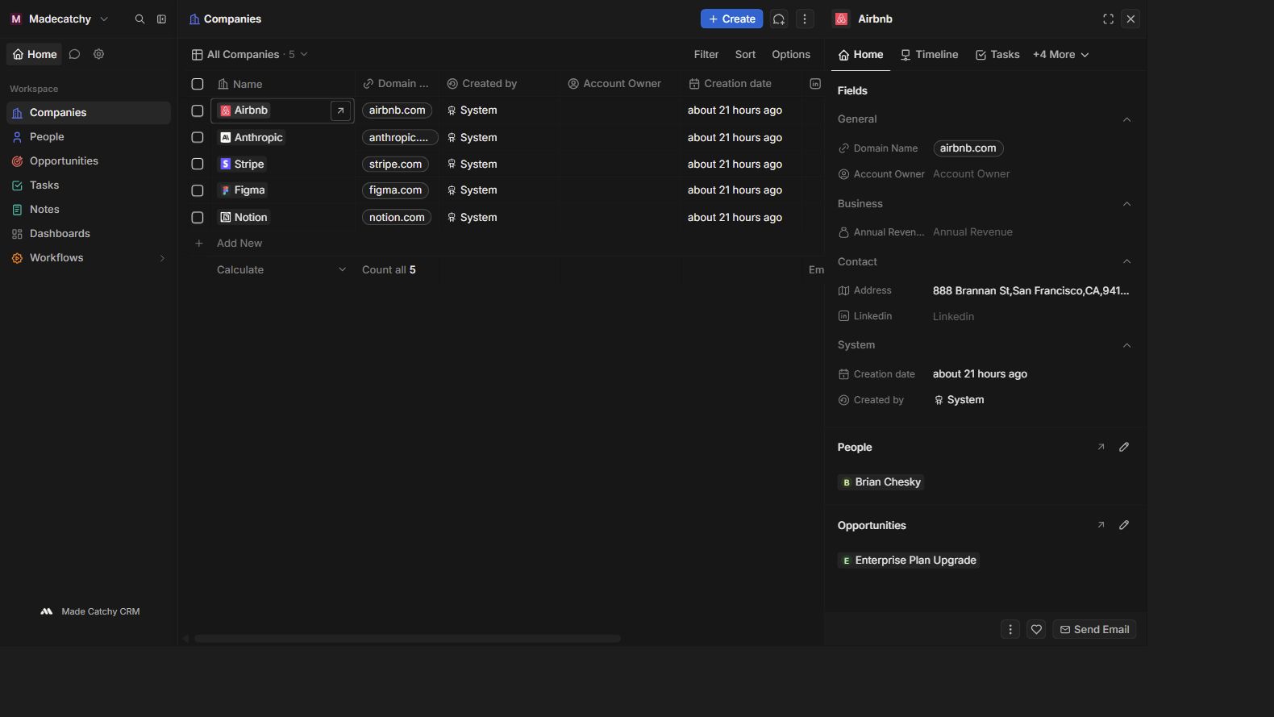Open the +4 More tabs dropdown
1274x717 pixels.
[1061, 55]
